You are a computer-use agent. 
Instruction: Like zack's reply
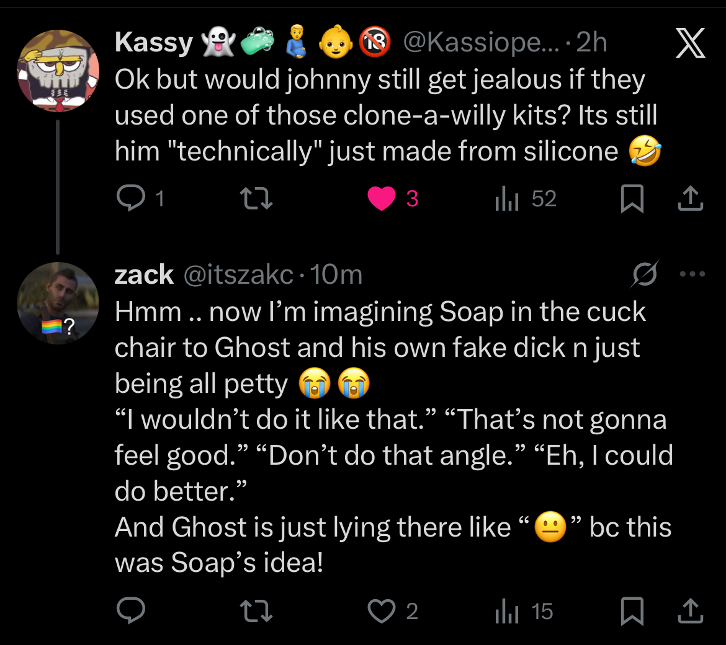(x=382, y=612)
